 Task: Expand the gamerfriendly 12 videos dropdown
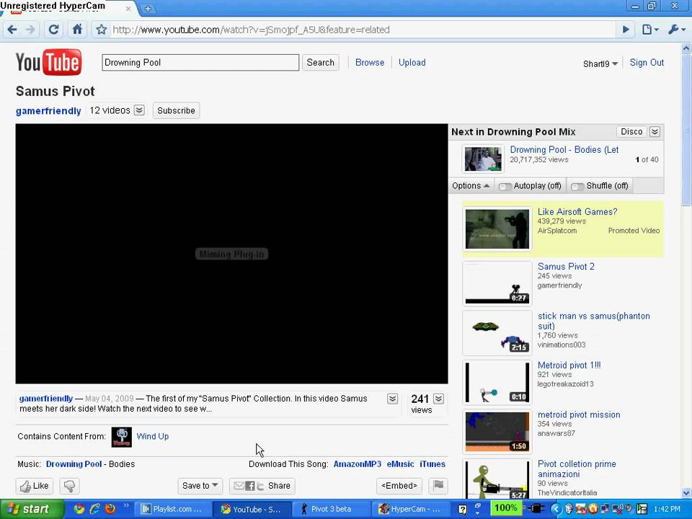coord(139,110)
